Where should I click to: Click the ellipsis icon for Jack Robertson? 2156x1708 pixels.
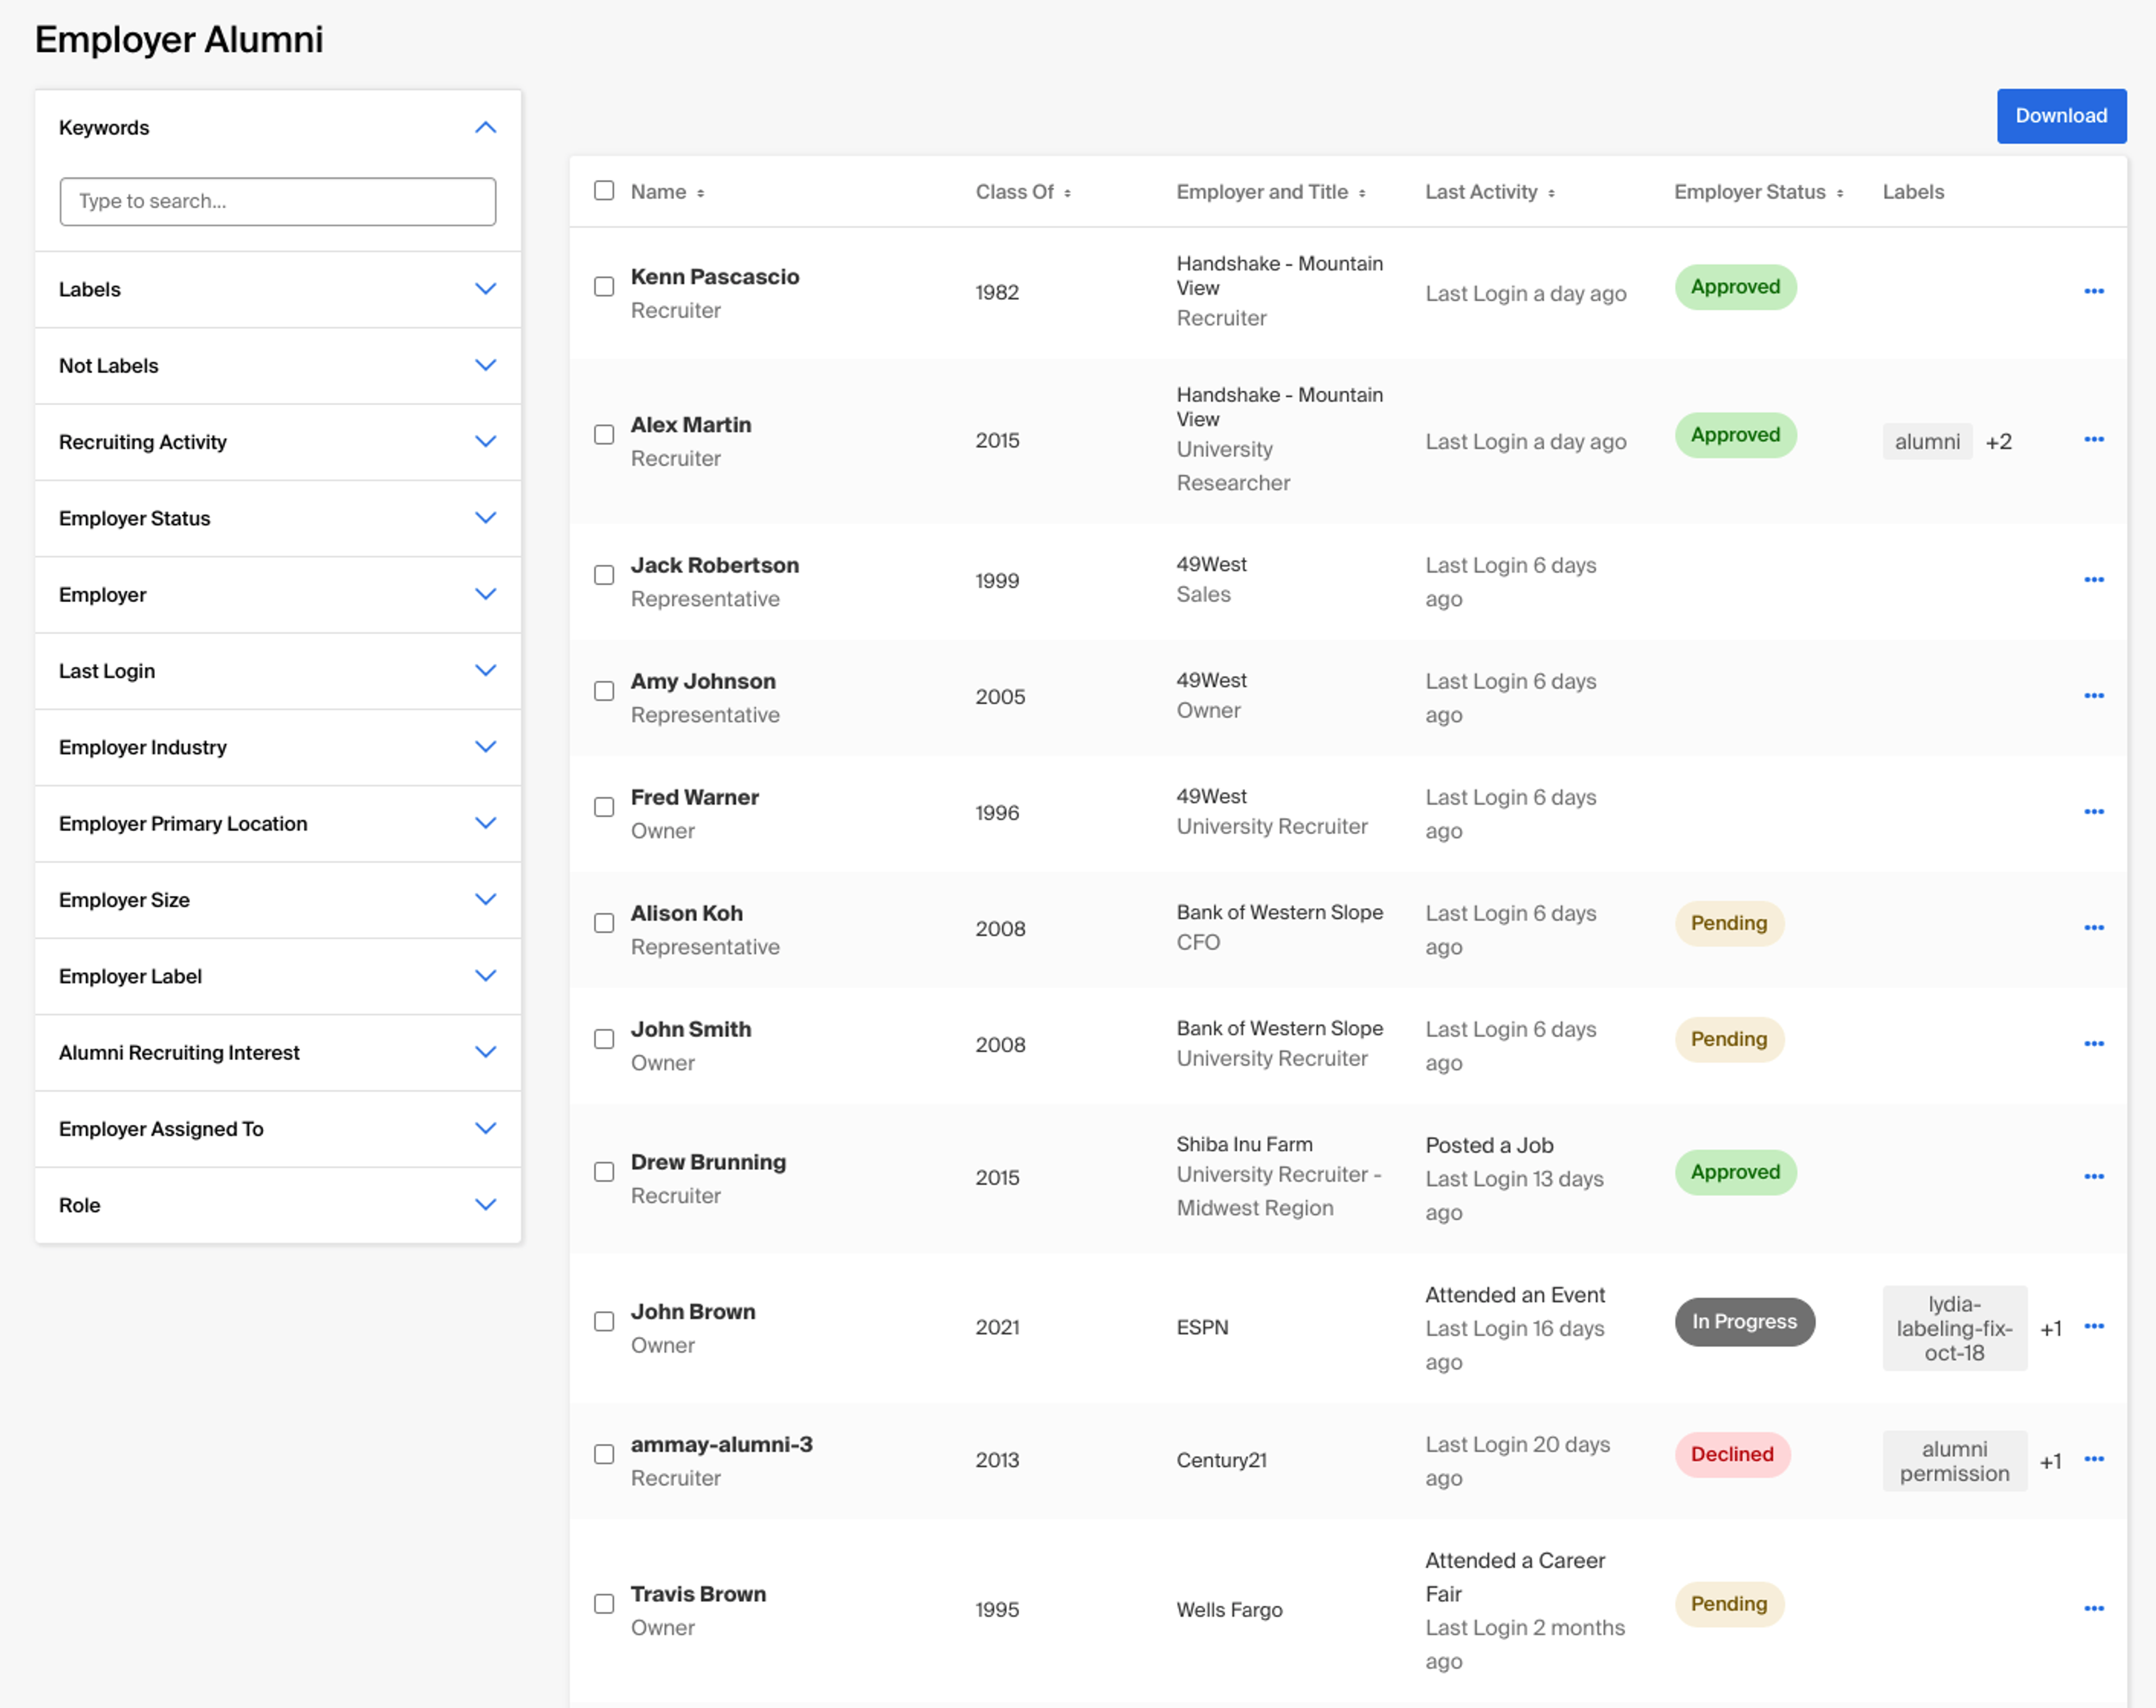2093,580
